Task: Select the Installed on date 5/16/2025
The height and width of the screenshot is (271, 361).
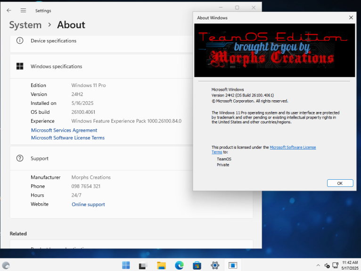Action: [x=82, y=103]
